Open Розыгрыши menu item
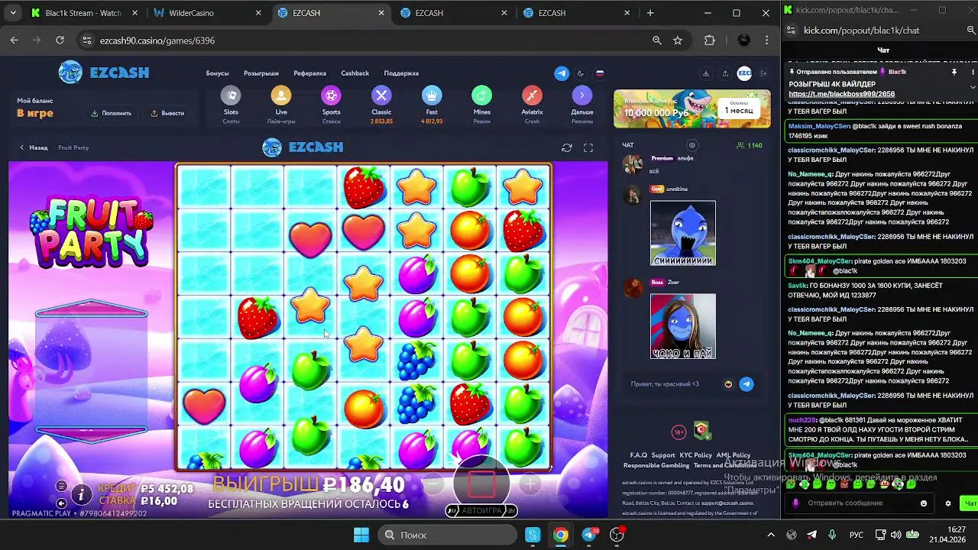978x550 pixels. coord(261,73)
